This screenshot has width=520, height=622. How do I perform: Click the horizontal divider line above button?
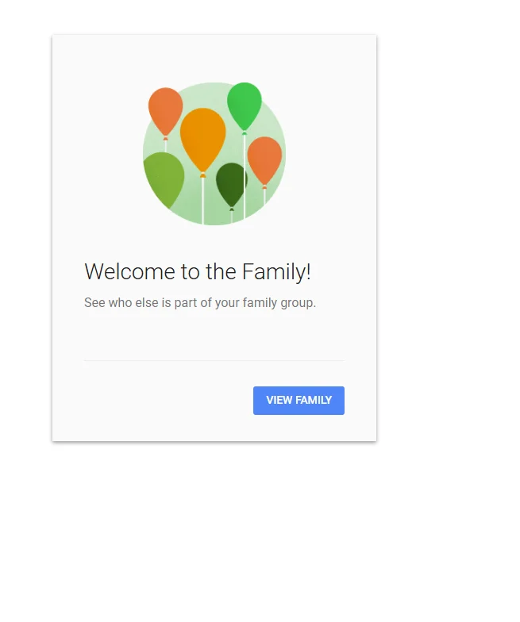214,360
